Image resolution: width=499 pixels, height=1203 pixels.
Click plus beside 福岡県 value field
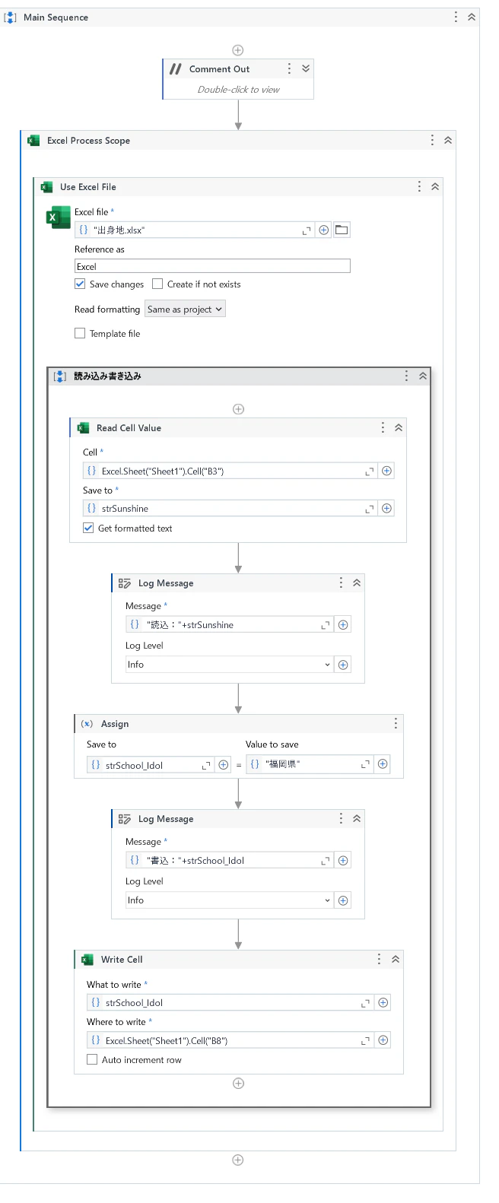coord(383,763)
